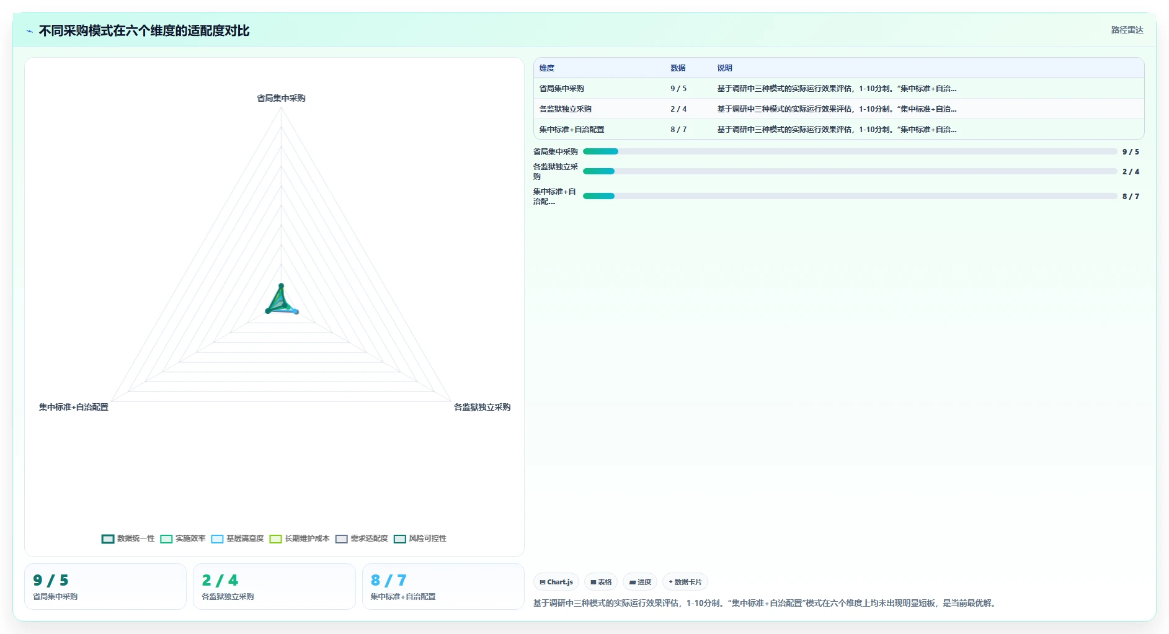Click the 数据 column header
The width and height of the screenshot is (1169, 634).
(678, 68)
